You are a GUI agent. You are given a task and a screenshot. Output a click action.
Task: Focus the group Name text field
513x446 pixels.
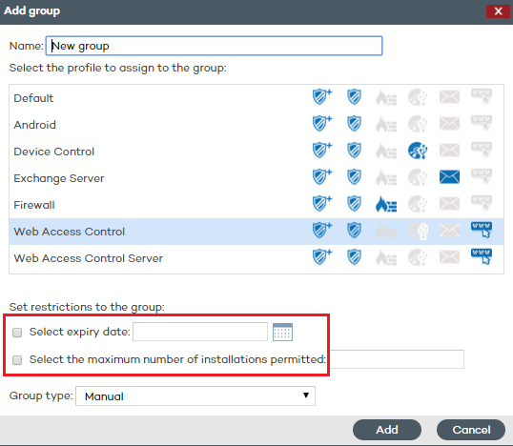[214, 46]
